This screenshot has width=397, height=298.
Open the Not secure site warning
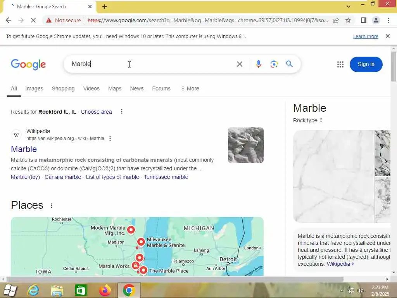pos(64,20)
